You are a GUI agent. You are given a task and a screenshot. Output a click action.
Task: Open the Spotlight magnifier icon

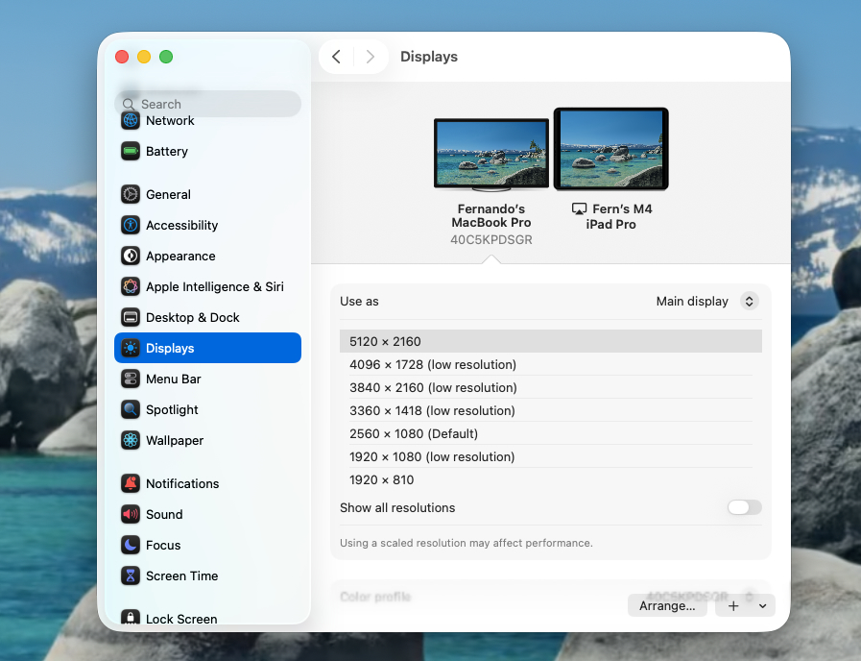point(131,409)
